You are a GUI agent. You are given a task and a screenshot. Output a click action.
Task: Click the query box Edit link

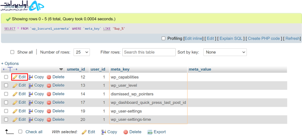(210, 38)
